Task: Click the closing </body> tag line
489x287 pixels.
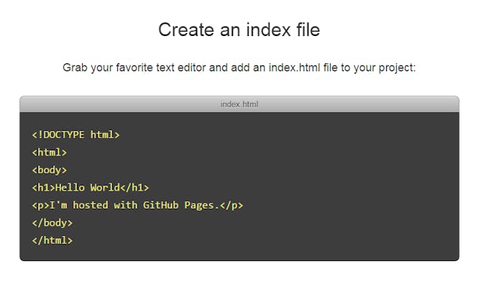Action: pos(52,223)
